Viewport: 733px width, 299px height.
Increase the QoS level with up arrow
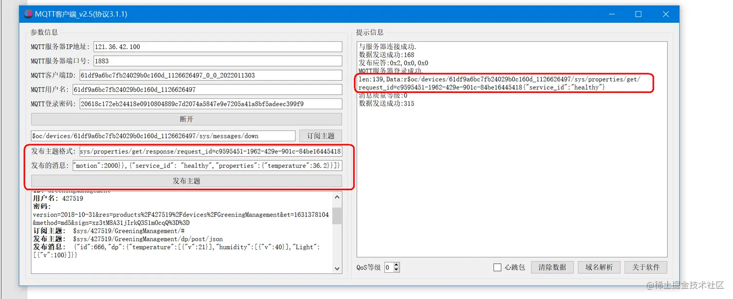(x=397, y=265)
